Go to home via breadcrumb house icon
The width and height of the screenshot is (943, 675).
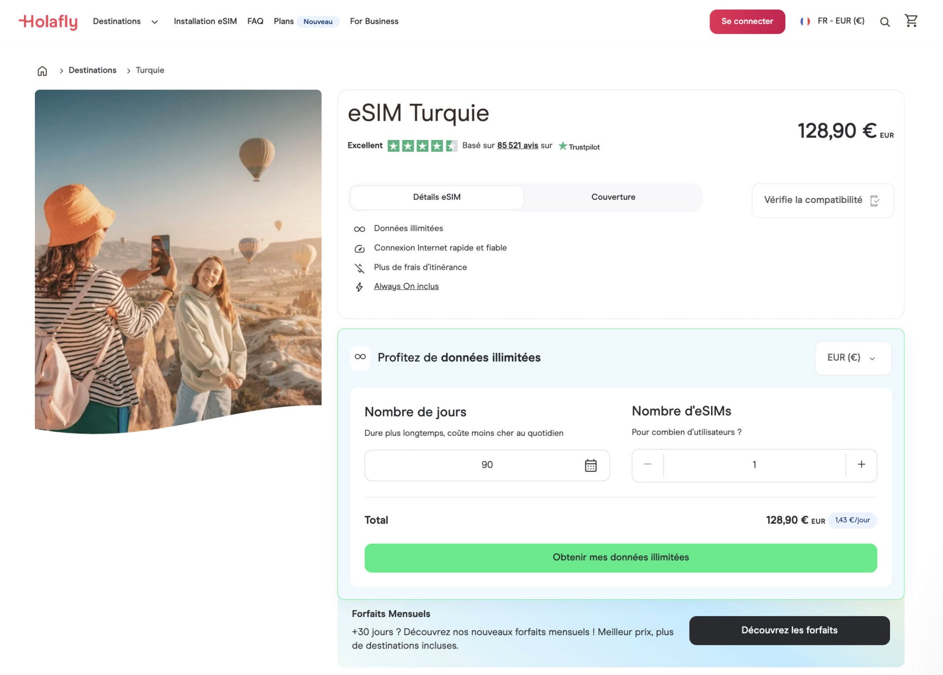coord(42,71)
